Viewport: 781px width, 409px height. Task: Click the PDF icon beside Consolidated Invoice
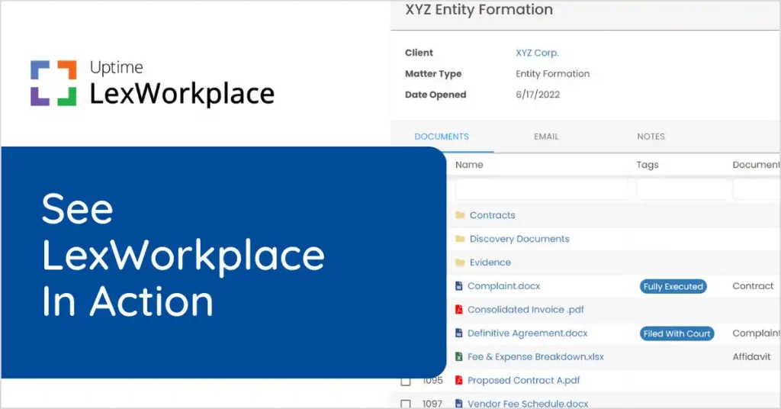pos(458,309)
